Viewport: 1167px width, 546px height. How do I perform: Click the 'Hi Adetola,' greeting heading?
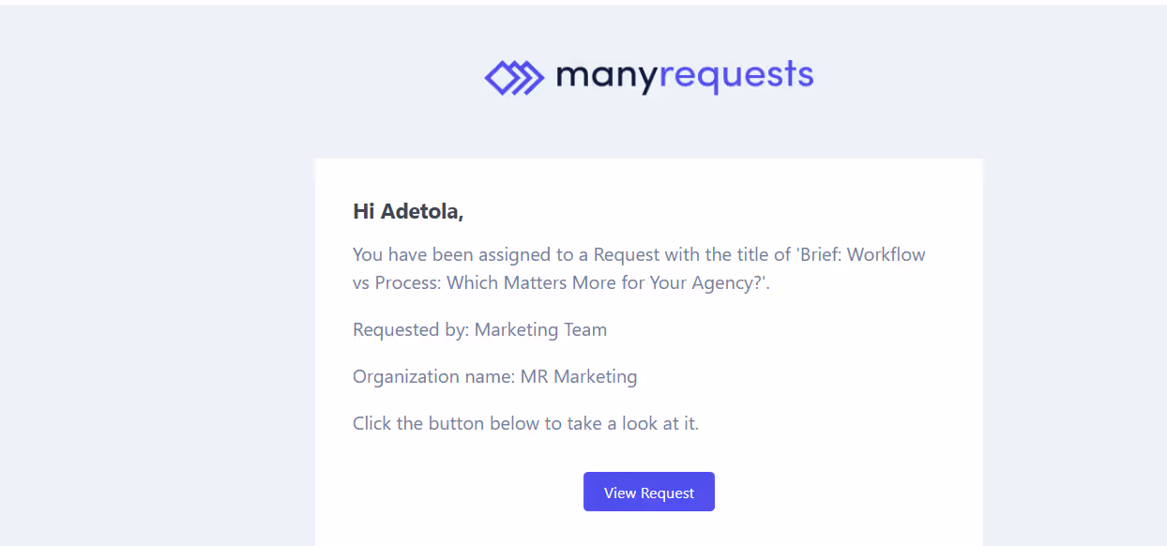pos(408,212)
